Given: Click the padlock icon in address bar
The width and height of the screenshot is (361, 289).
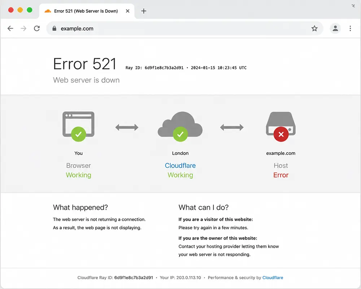Looking at the screenshot, I should [54, 28].
